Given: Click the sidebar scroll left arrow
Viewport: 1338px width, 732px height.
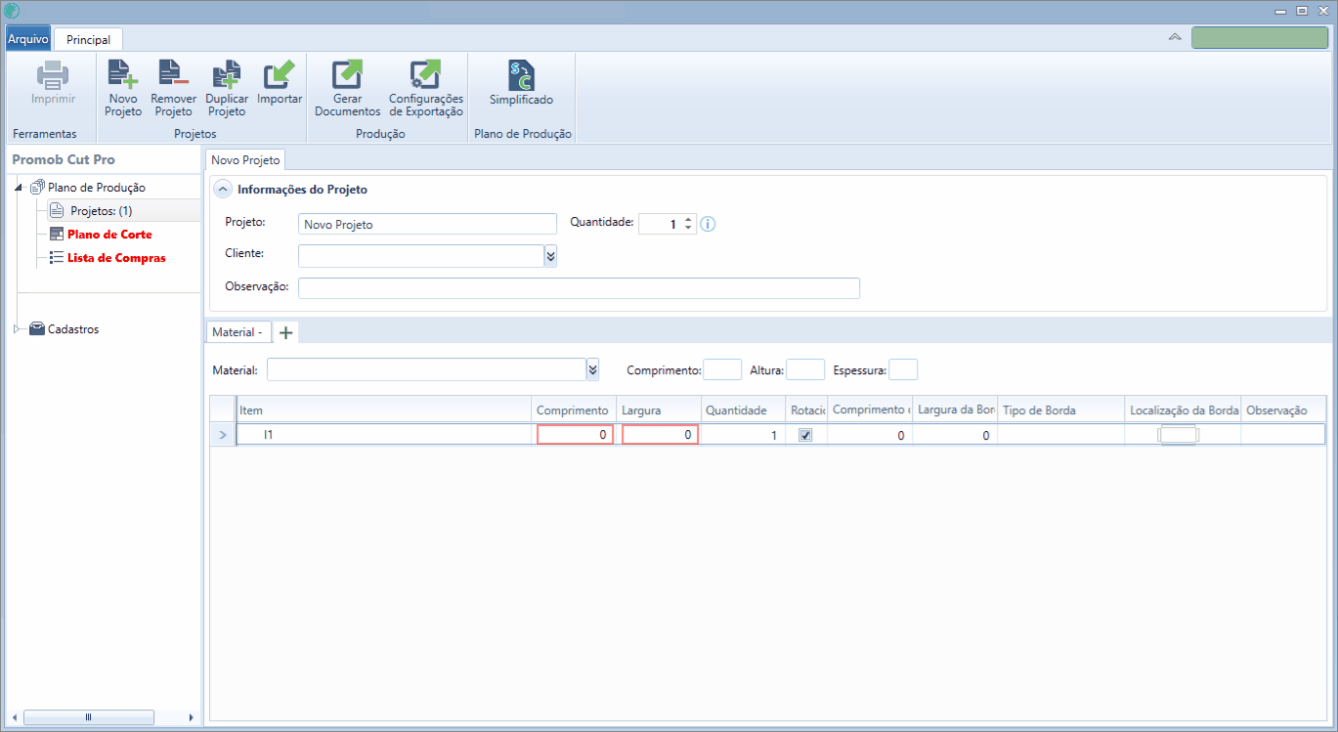Looking at the screenshot, I should 14,717.
